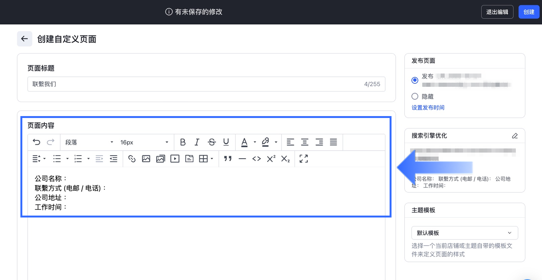Viewport: 542px width, 280px height.
Task: Align text to the right
Action: (x=319, y=142)
